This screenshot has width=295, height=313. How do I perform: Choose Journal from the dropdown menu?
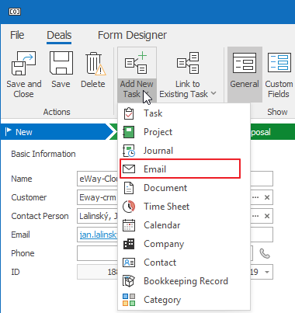pos(184,151)
